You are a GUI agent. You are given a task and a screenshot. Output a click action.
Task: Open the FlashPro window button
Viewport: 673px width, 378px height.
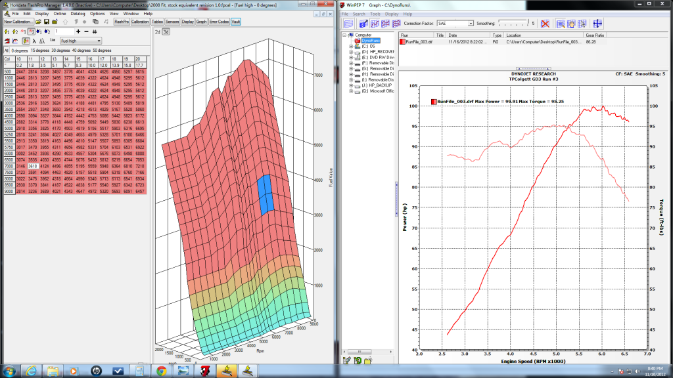(x=122, y=22)
